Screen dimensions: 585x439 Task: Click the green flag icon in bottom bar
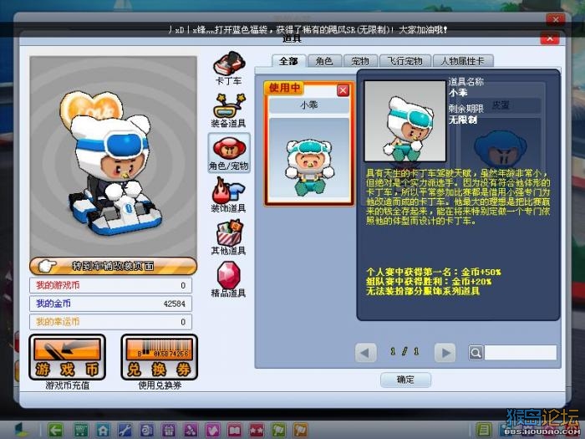pyautogui.click(x=278, y=431)
